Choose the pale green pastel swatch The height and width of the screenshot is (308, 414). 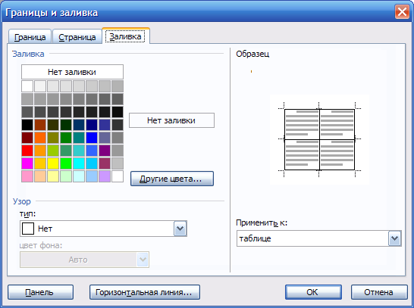pos(66,176)
